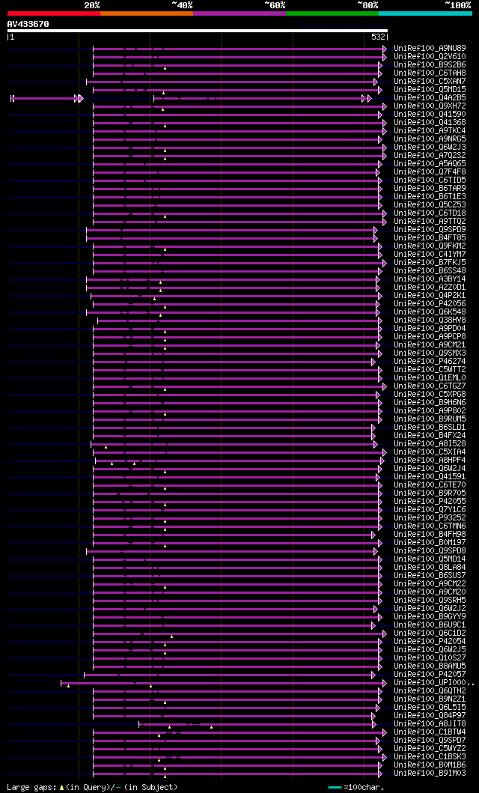
Task: Click the cyan 80-100% identity legend bar
Action: pos(425,13)
